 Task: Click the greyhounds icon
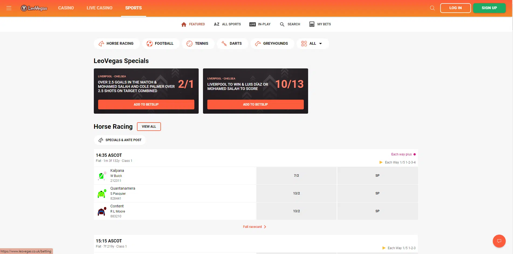tap(258, 44)
